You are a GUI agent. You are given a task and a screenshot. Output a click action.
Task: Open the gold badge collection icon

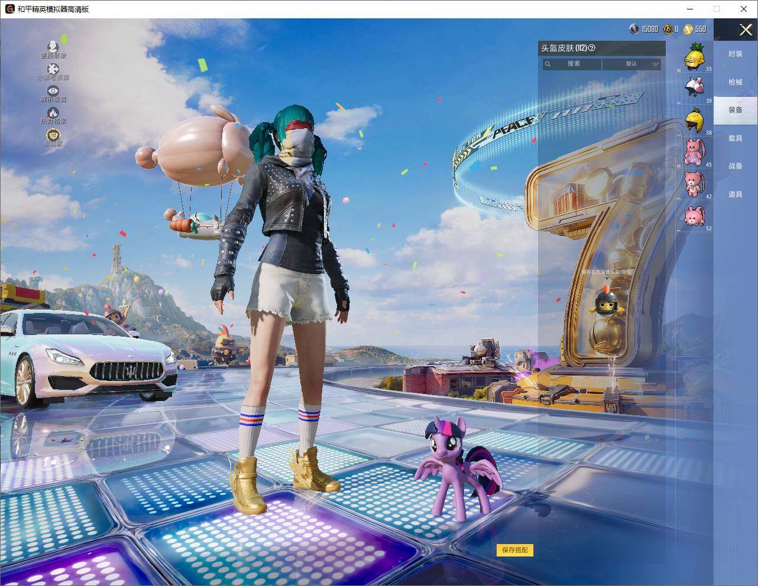[53, 135]
